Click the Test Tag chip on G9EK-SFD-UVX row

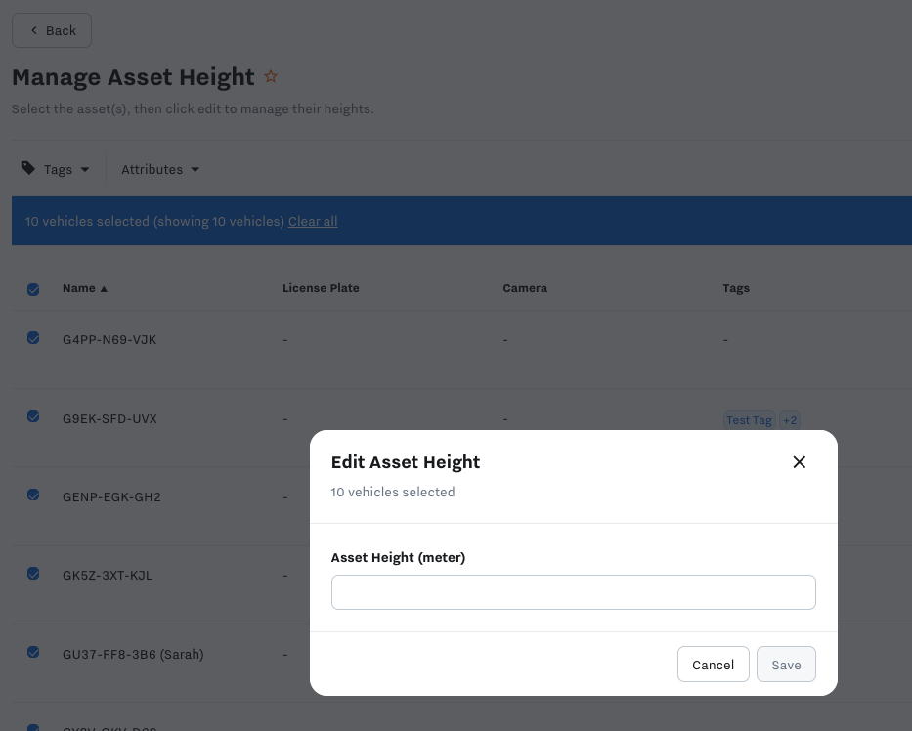(x=749, y=420)
